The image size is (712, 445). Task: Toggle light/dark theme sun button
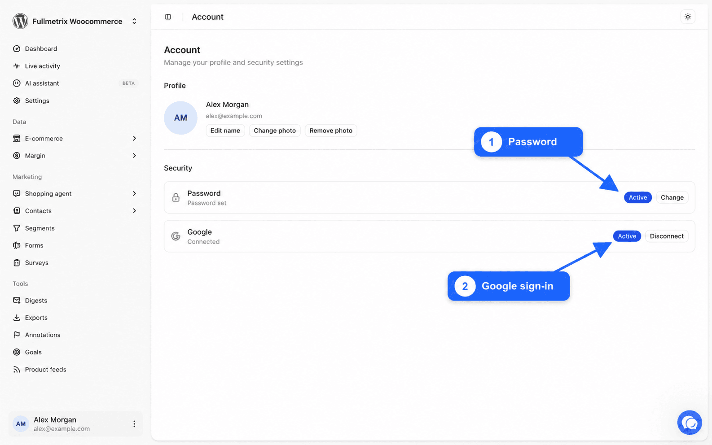pos(688,17)
